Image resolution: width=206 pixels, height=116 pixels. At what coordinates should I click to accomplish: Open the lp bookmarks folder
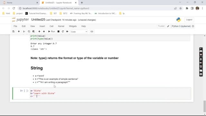pos(122,14)
